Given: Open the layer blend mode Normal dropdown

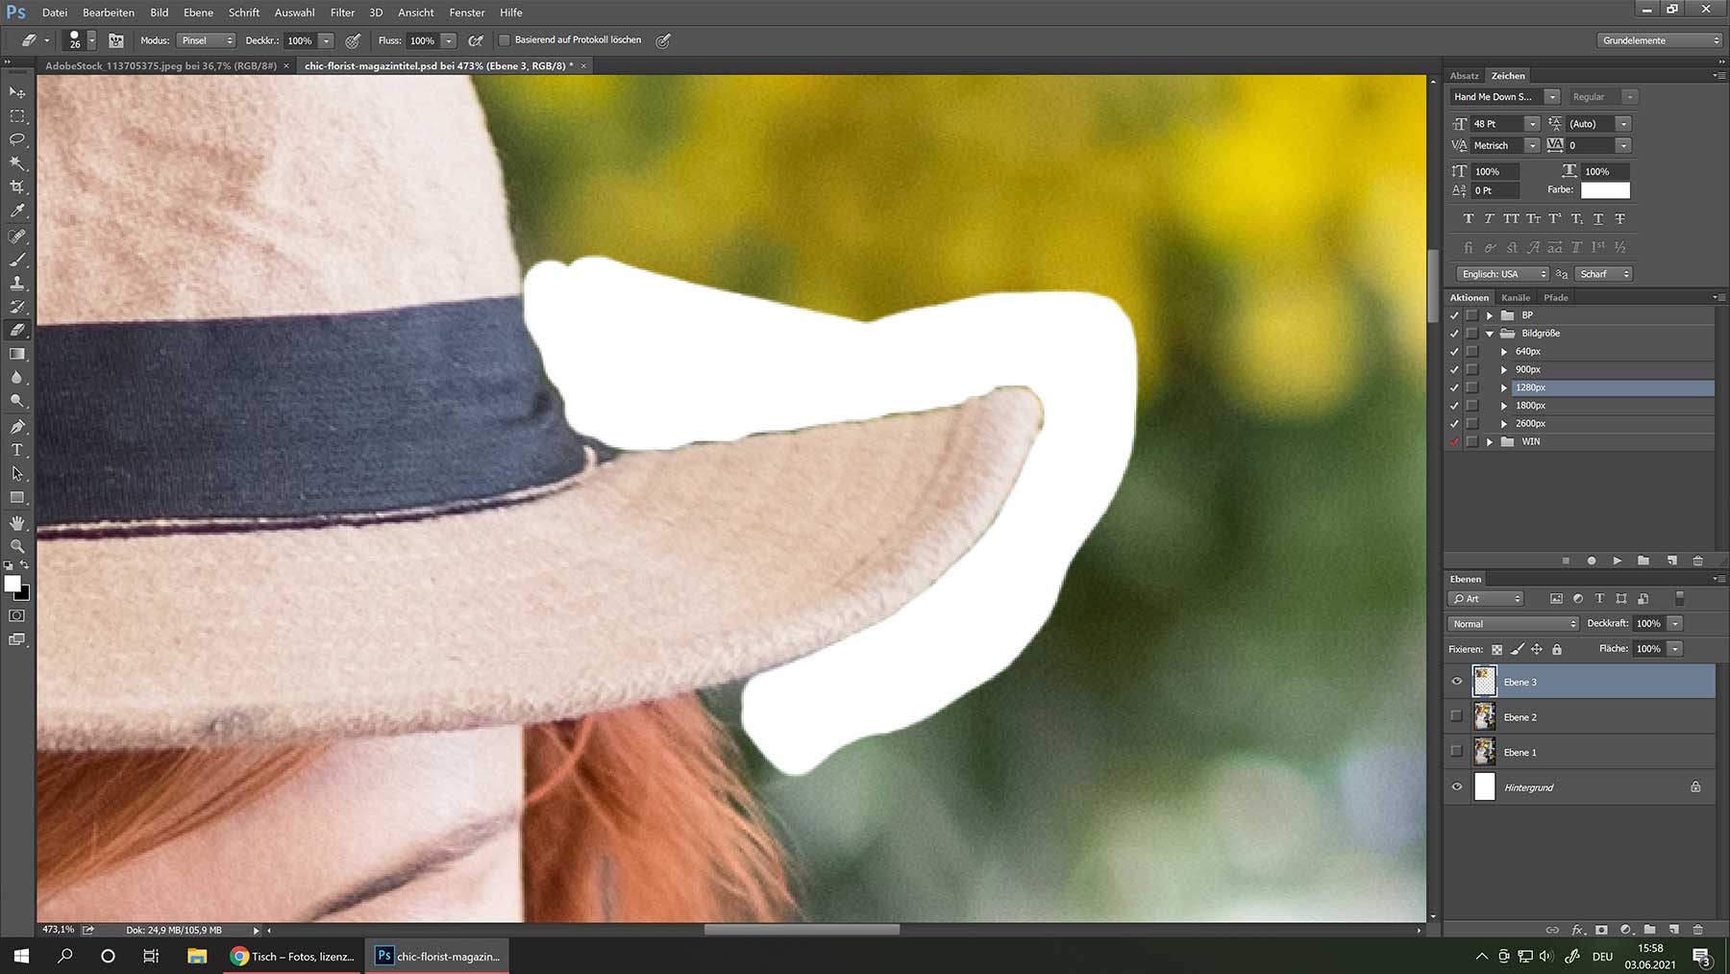Looking at the screenshot, I should 1514,624.
